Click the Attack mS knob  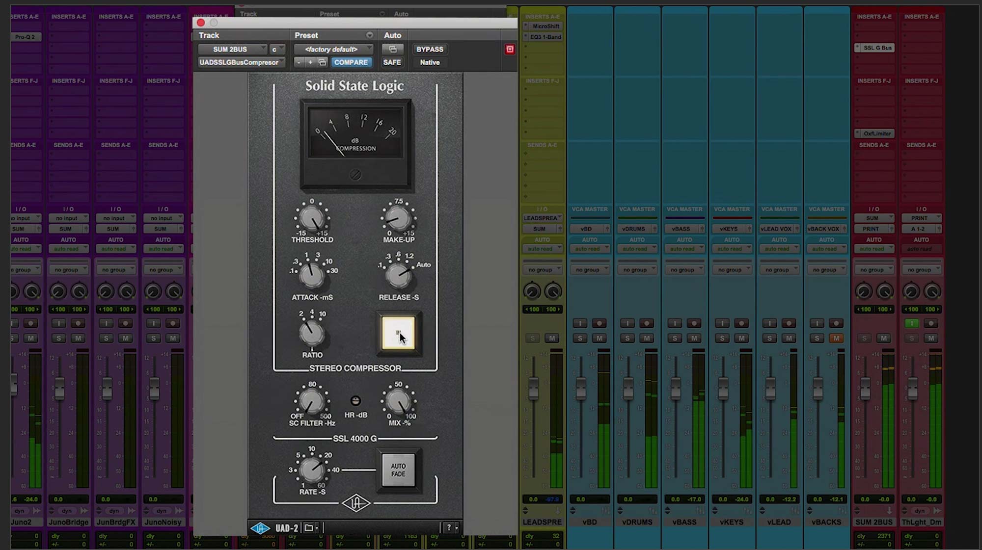pyautogui.click(x=311, y=276)
